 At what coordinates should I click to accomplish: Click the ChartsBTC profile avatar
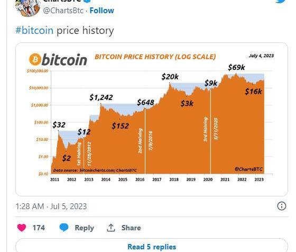tap(27, 7)
